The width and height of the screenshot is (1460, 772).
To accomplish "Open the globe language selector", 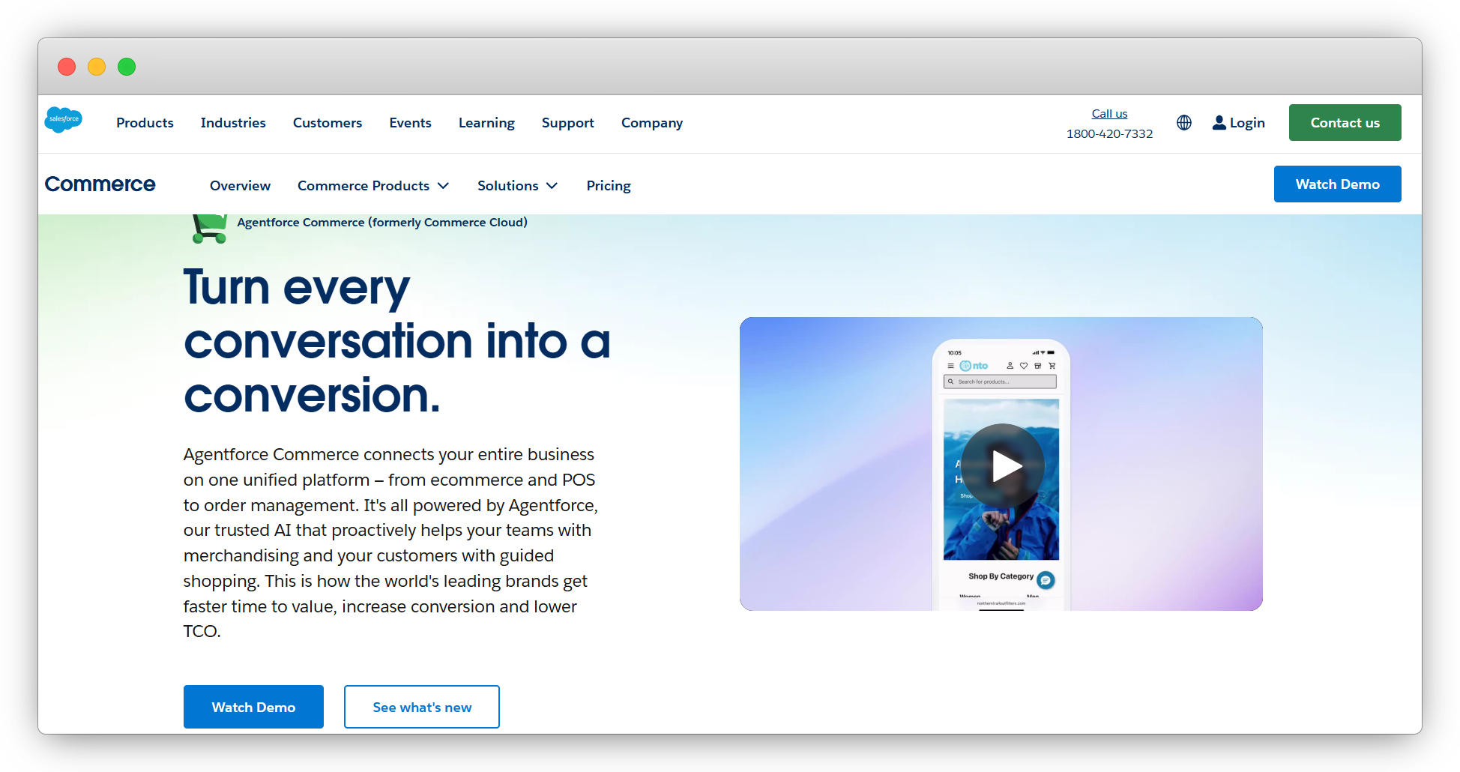I will [1184, 122].
